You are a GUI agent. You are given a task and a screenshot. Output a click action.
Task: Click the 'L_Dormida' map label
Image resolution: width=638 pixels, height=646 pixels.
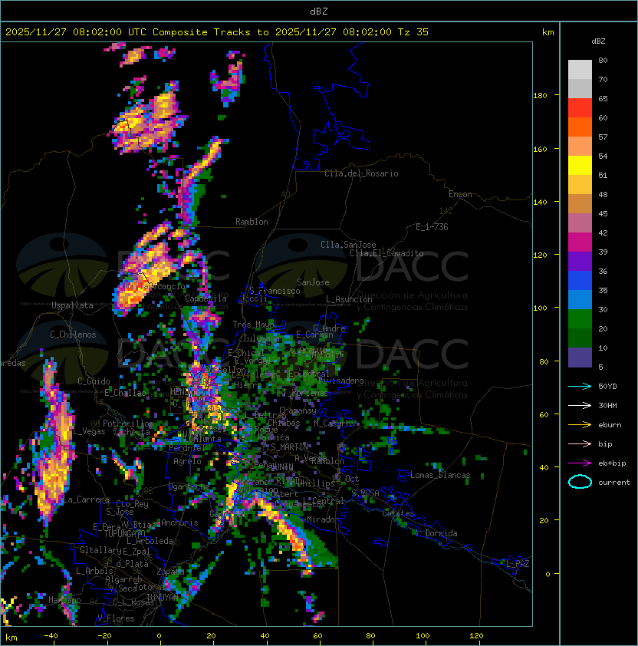point(436,533)
